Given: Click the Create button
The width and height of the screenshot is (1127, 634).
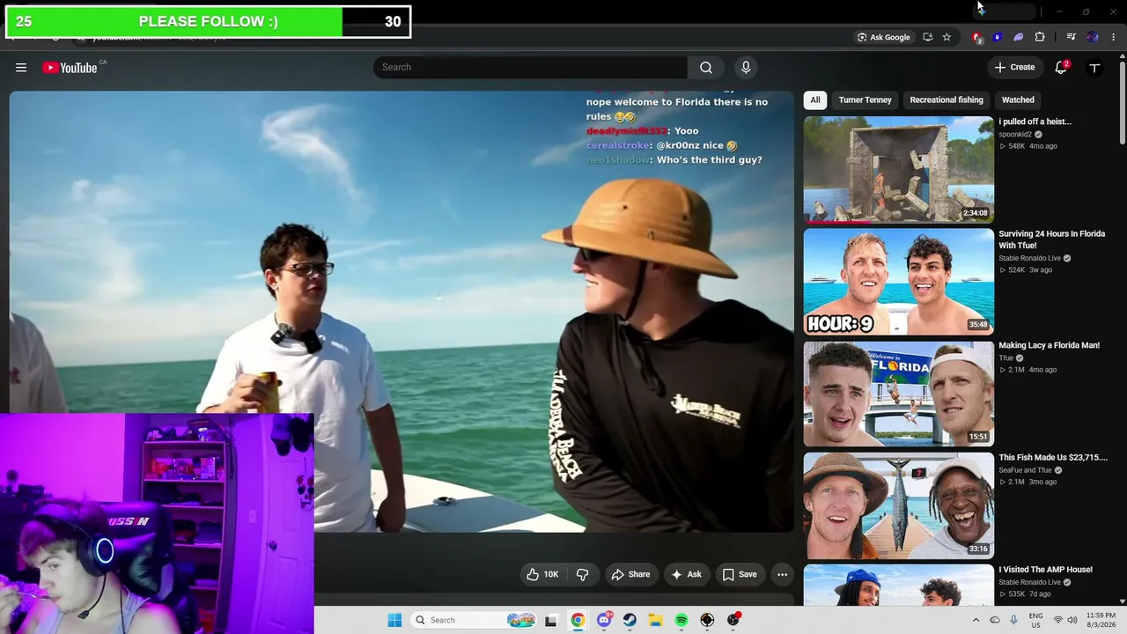Looking at the screenshot, I should click(1014, 68).
